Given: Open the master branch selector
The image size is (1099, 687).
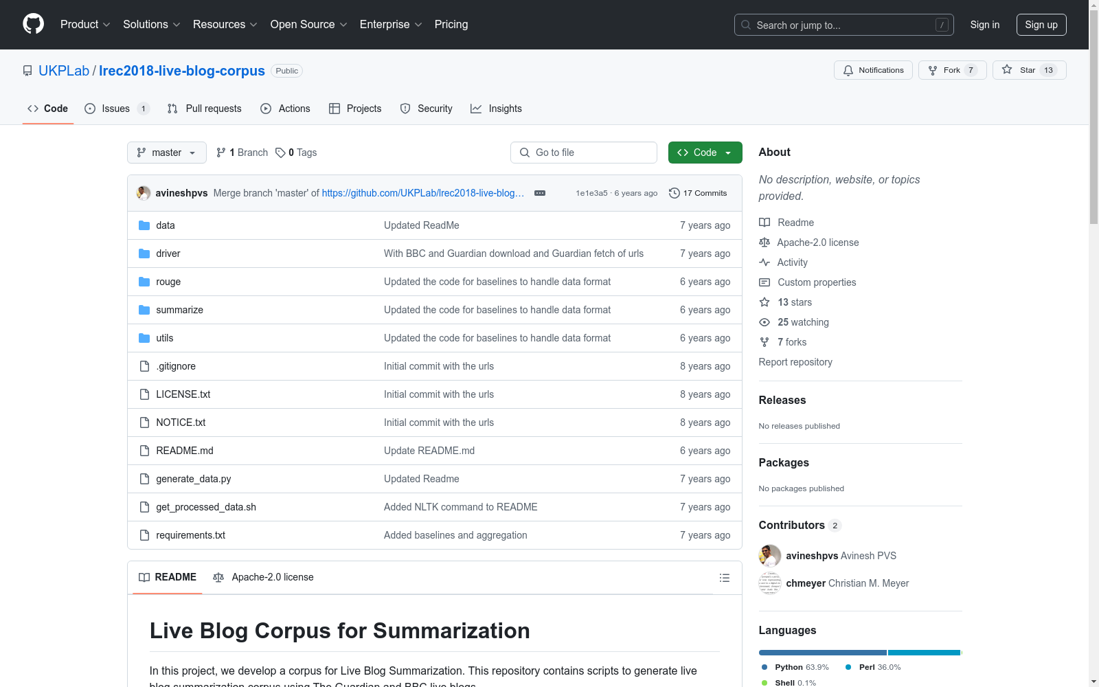Looking at the screenshot, I should (x=167, y=153).
